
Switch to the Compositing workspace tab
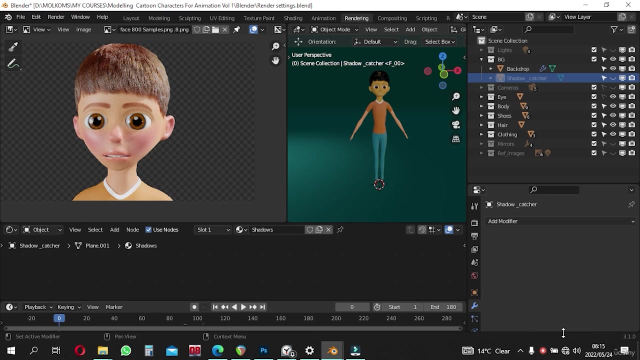coord(392,18)
